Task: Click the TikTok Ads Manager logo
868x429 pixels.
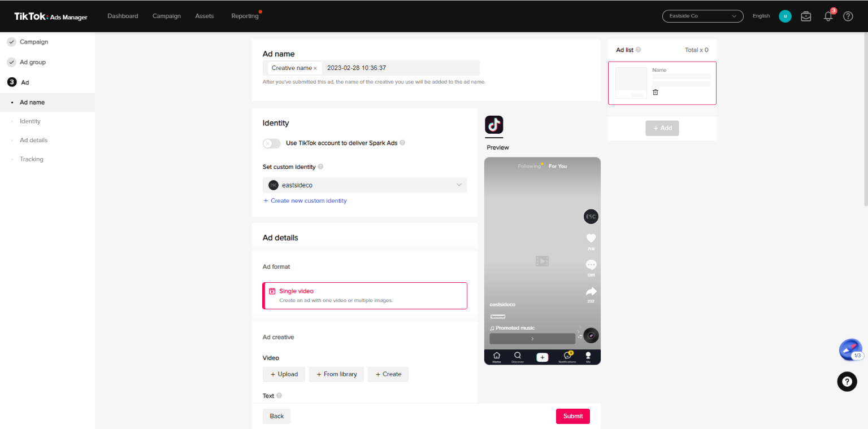Action: 51,16
